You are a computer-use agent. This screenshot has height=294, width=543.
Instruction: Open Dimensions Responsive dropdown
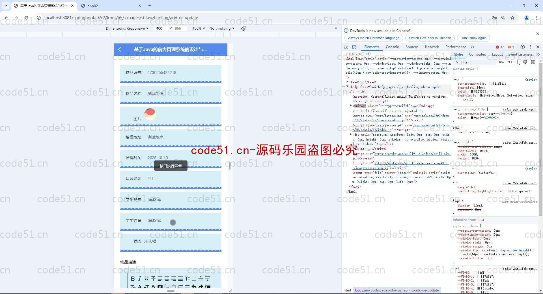coord(127,28)
